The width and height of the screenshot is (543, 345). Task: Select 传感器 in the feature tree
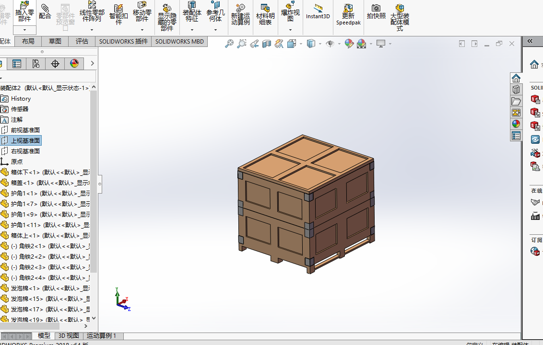click(x=20, y=109)
